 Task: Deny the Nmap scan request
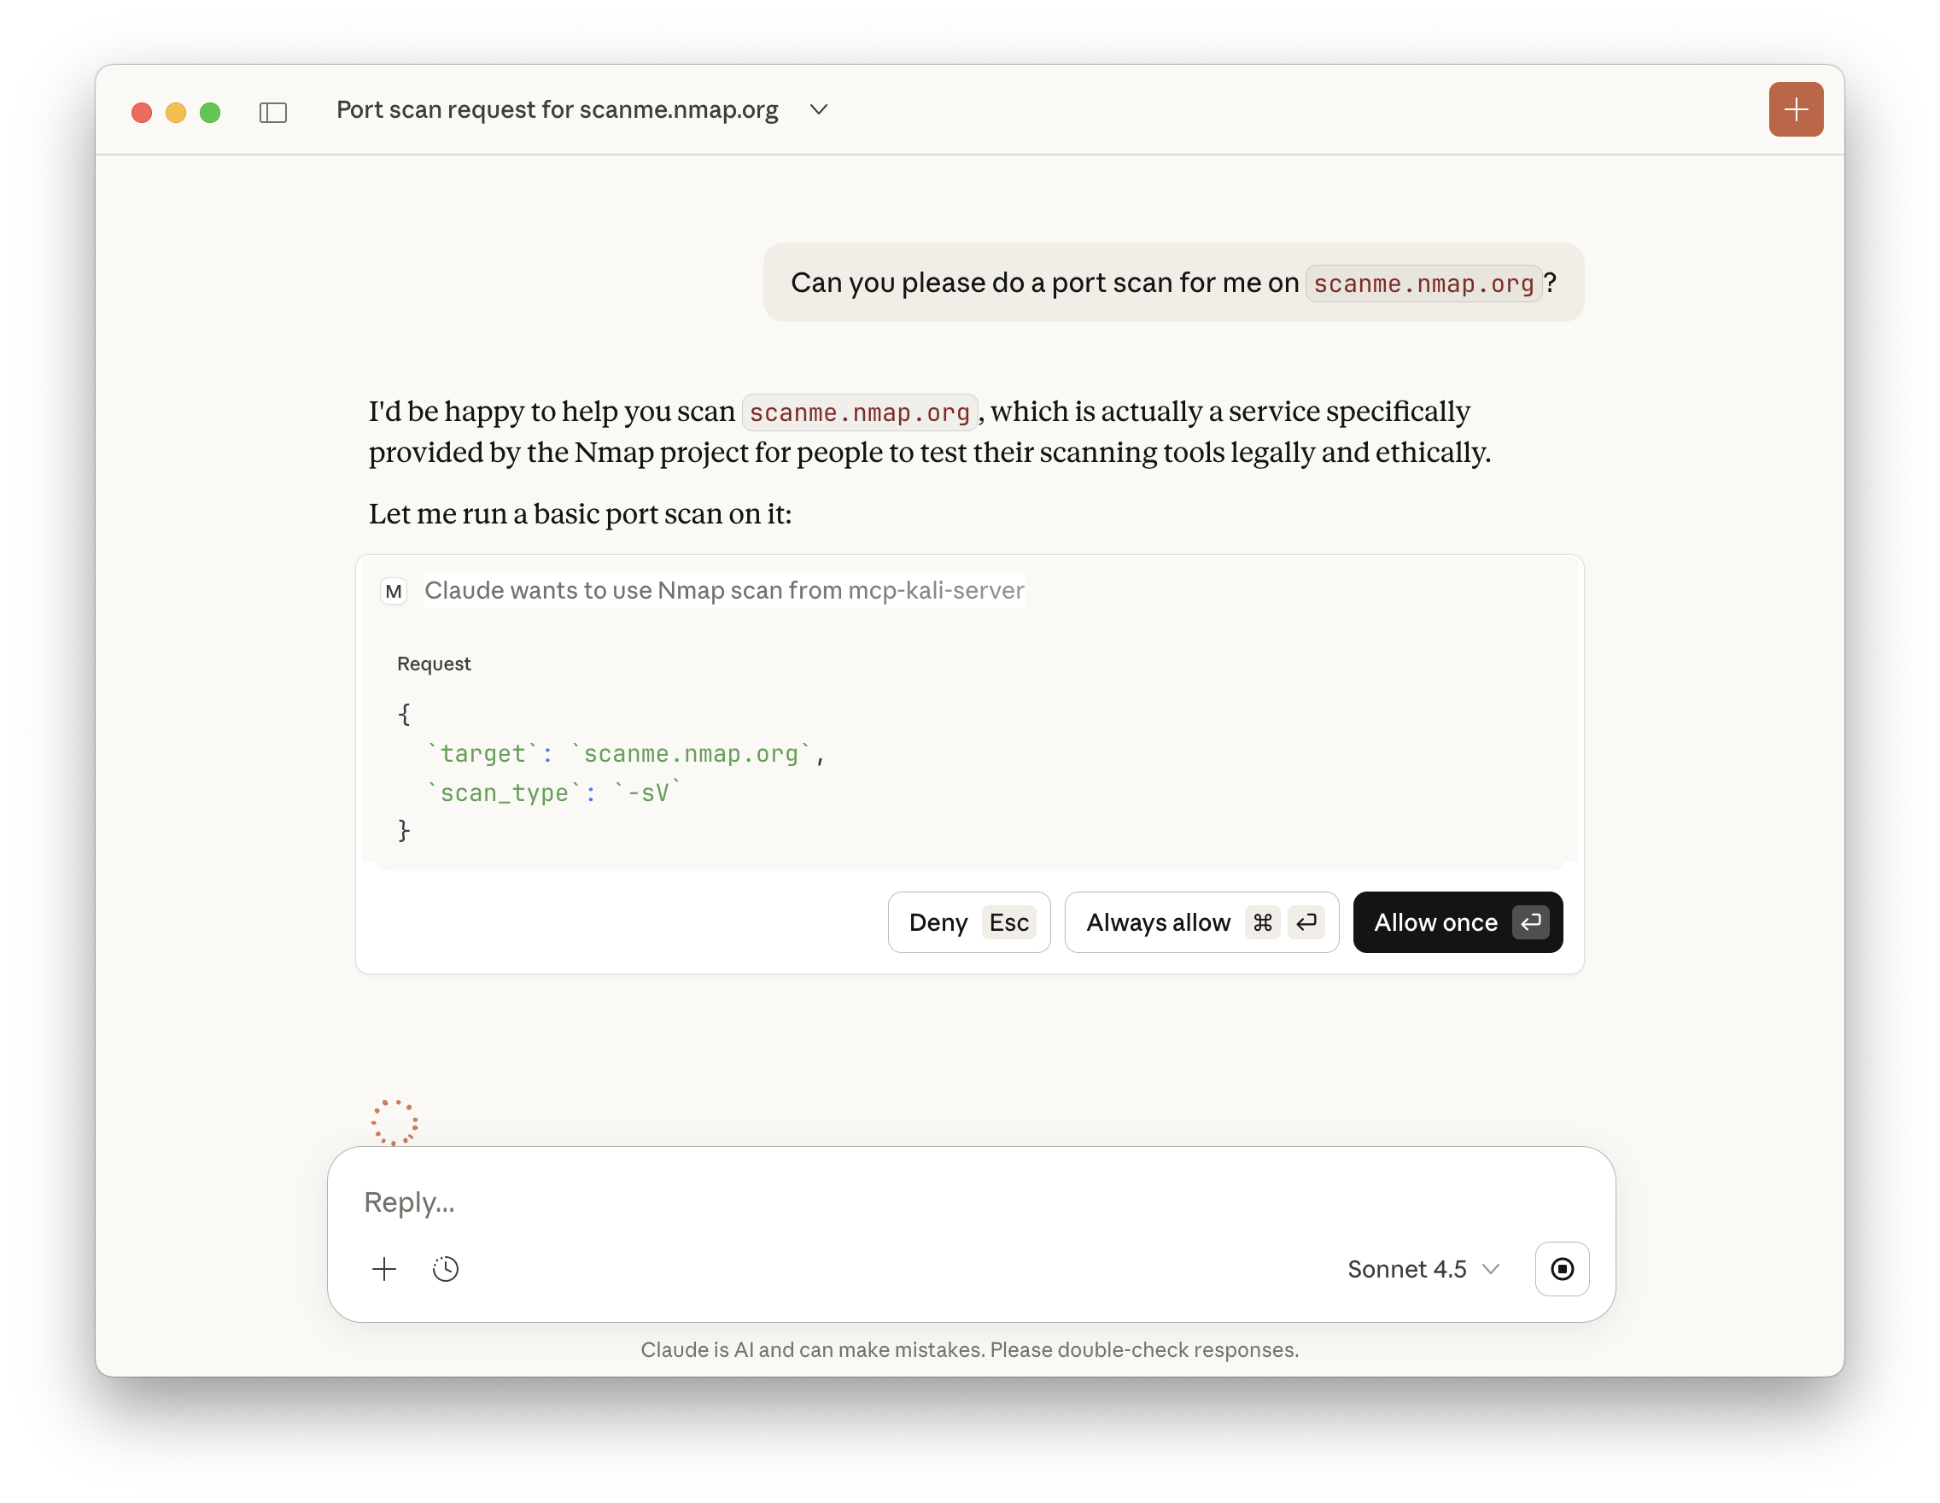[x=967, y=922]
